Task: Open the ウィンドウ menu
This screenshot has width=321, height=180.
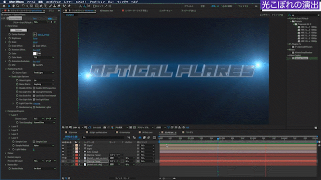Action: click(122, 1)
